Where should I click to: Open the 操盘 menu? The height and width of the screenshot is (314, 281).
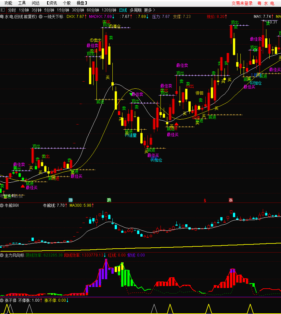click(x=82, y=3)
